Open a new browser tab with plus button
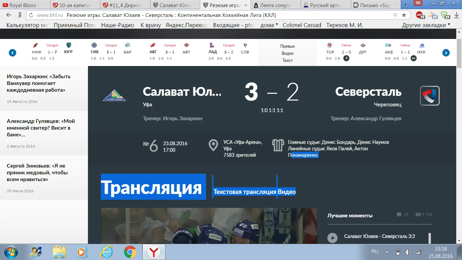The image size is (462, 260). point(406,5)
